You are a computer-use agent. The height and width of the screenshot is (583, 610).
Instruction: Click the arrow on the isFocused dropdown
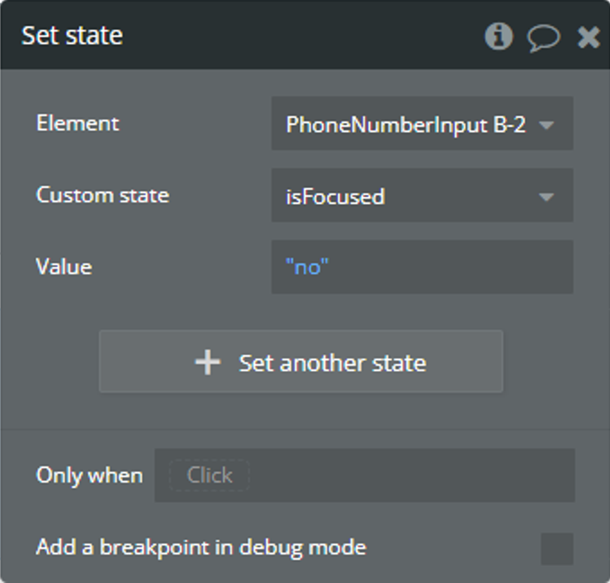(546, 197)
